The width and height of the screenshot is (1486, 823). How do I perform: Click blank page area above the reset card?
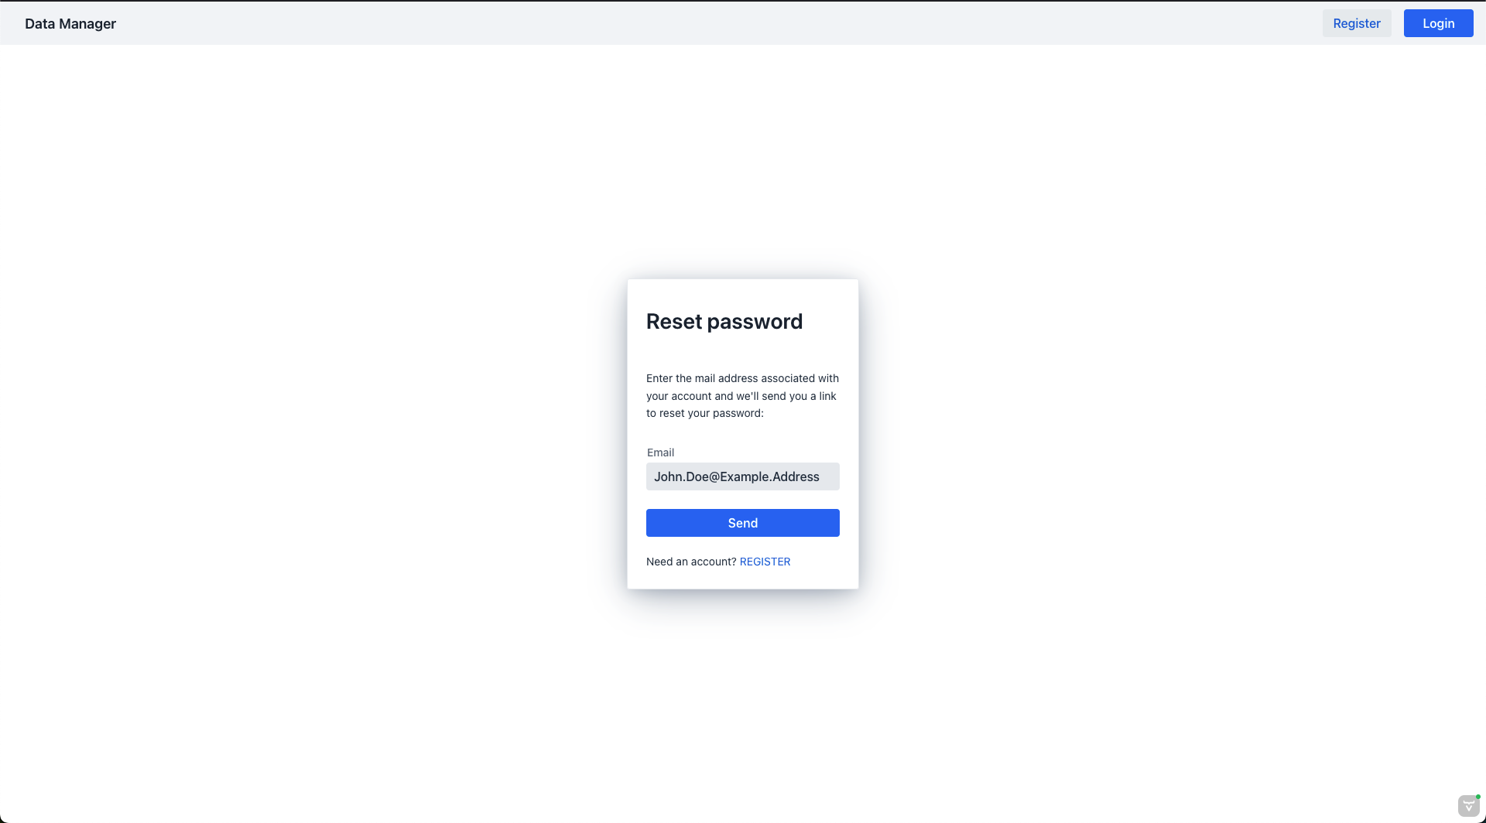pyautogui.click(x=742, y=155)
